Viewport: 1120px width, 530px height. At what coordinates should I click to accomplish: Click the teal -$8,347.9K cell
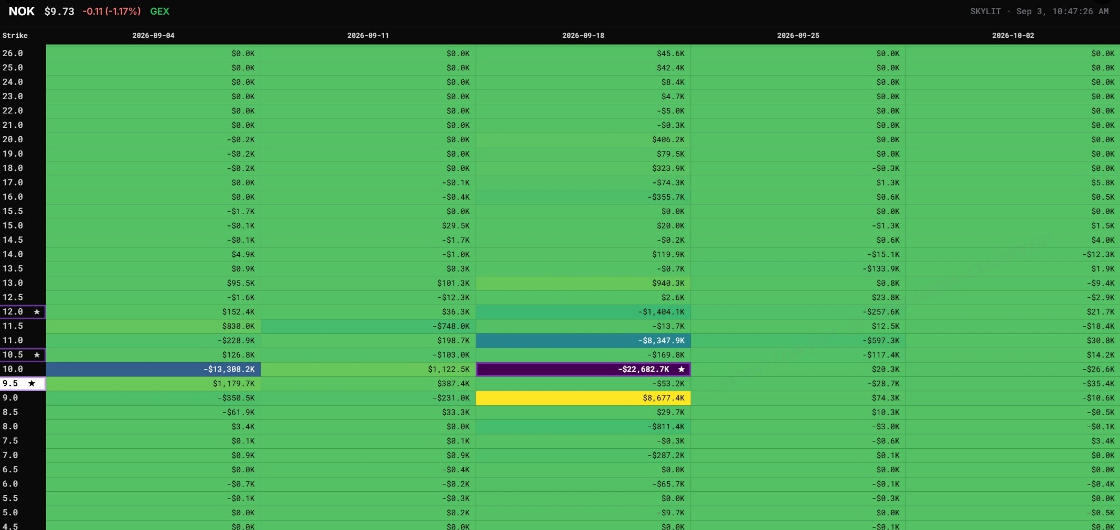(x=583, y=341)
